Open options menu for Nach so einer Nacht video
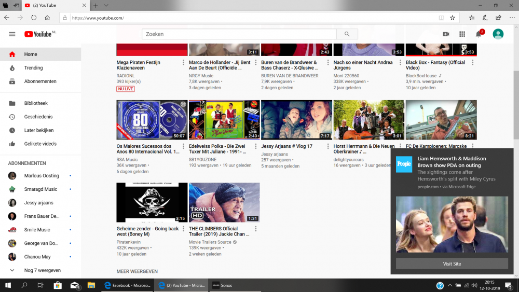Image resolution: width=519 pixels, height=292 pixels. click(400, 63)
